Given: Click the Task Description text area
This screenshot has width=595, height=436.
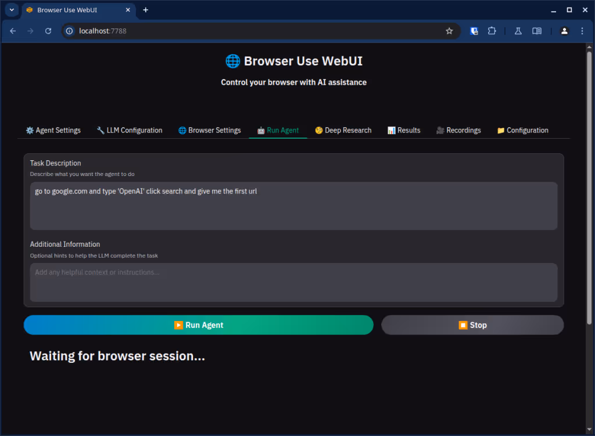Looking at the screenshot, I should tap(293, 206).
